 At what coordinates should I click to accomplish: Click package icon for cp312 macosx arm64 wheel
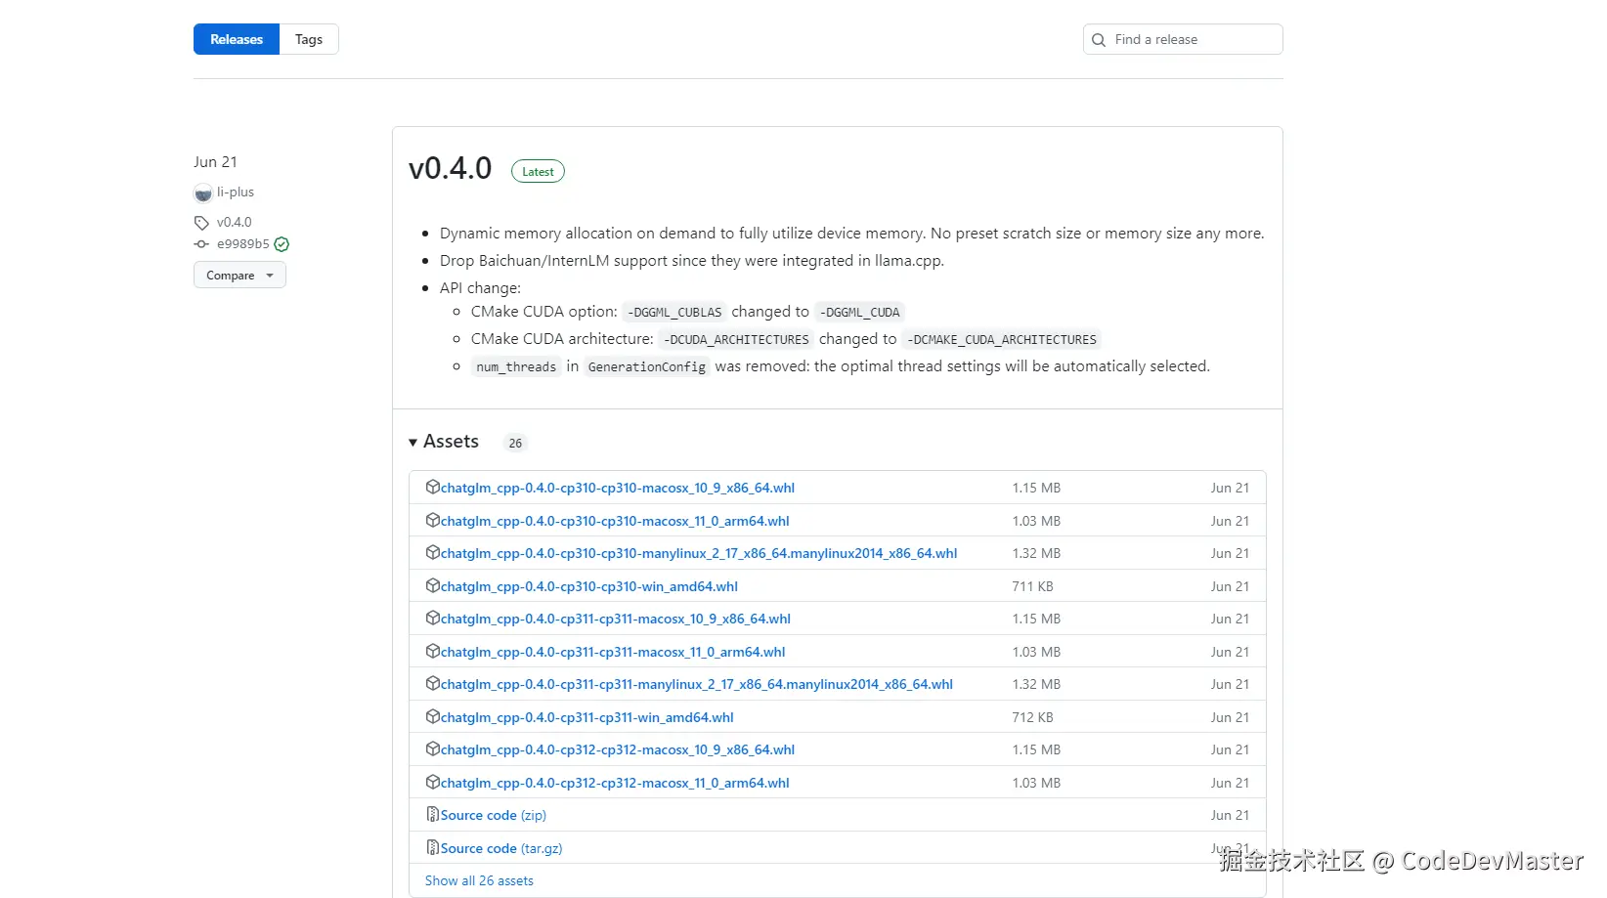click(x=432, y=783)
